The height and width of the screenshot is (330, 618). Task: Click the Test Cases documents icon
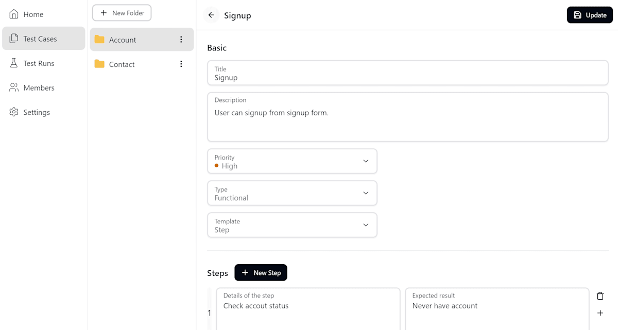14,39
